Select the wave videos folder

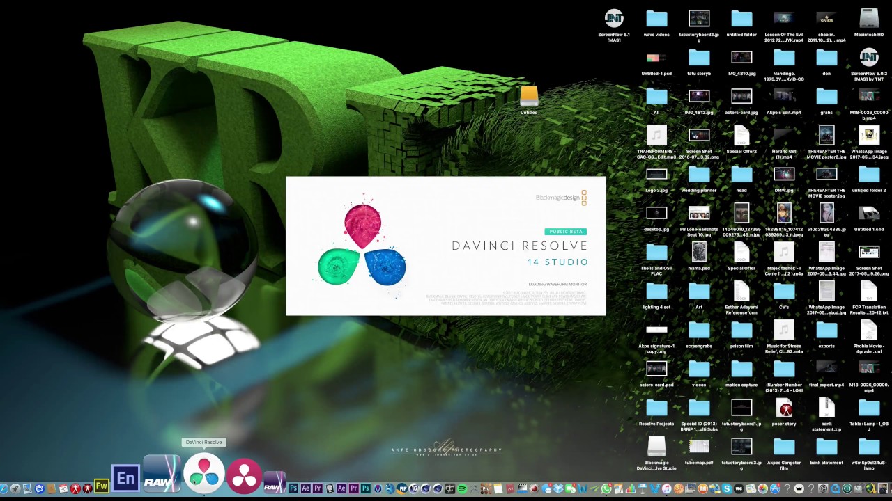(x=656, y=24)
